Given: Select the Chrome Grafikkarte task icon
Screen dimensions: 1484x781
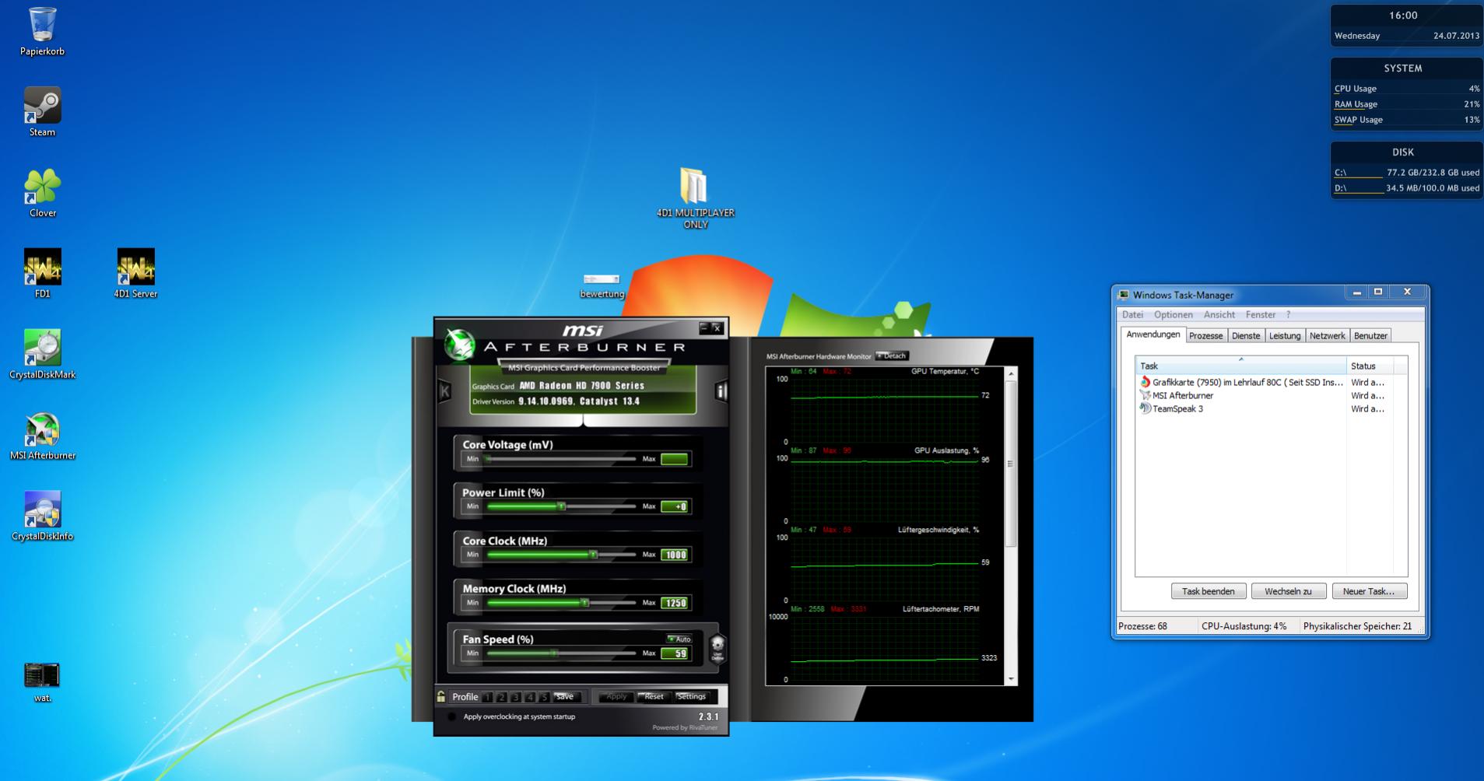Looking at the screenshot, I should click(x=1145, y=382).
